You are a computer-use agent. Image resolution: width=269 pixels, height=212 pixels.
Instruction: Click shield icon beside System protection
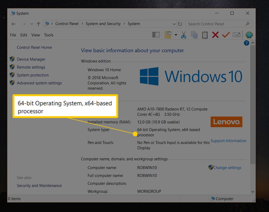click(12, 75)
